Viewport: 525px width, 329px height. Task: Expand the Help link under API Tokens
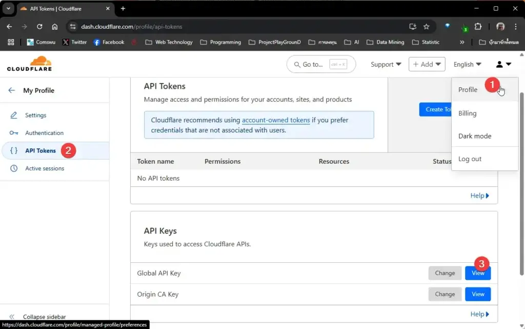coord(480,196)
